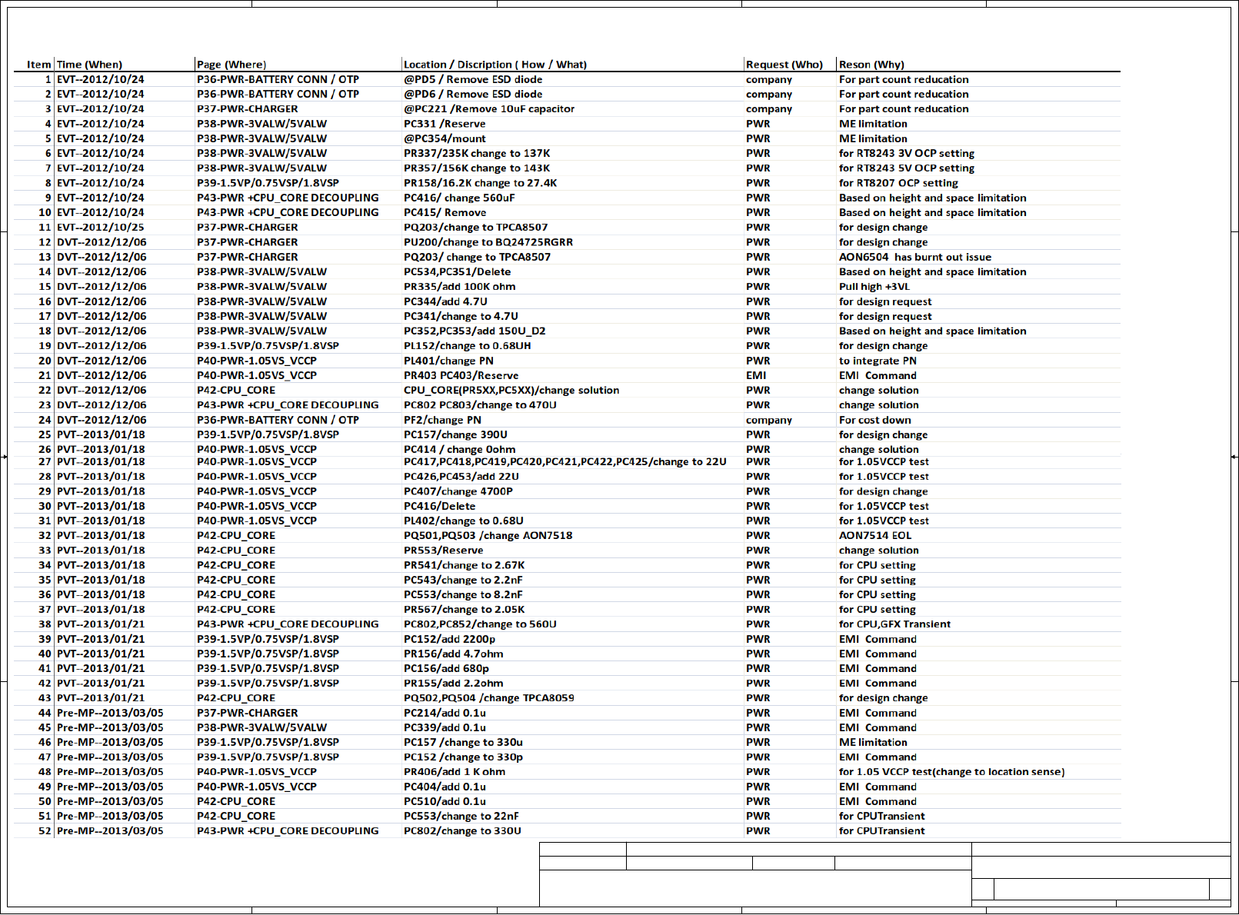Select 'PR158/16.2K change to 27.4K'

pyautogui.click(x=481, y=183)
